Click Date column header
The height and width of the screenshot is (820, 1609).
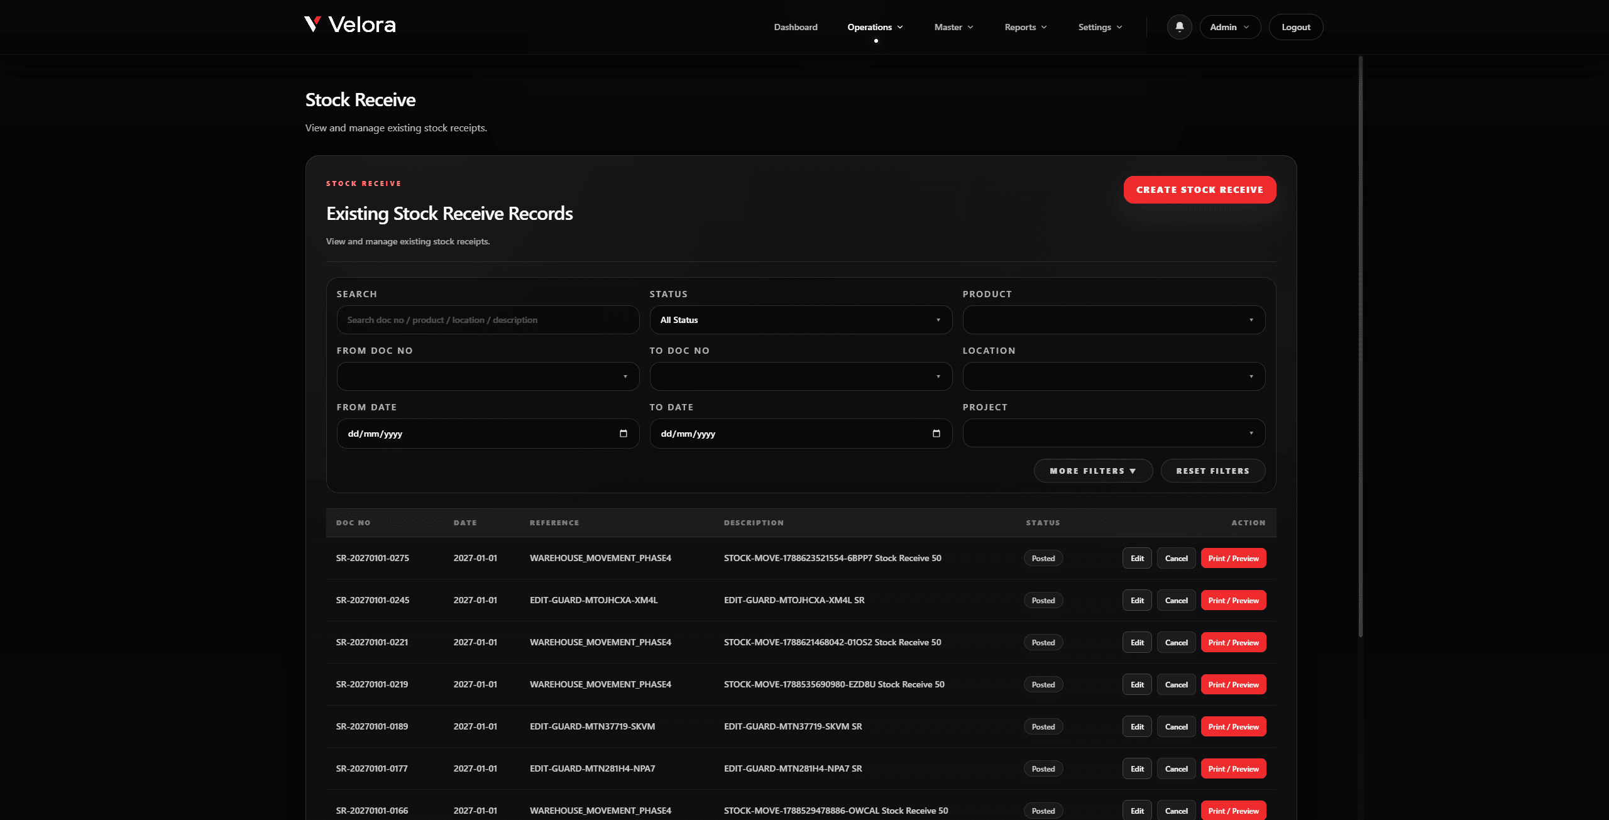coord(465,523)
